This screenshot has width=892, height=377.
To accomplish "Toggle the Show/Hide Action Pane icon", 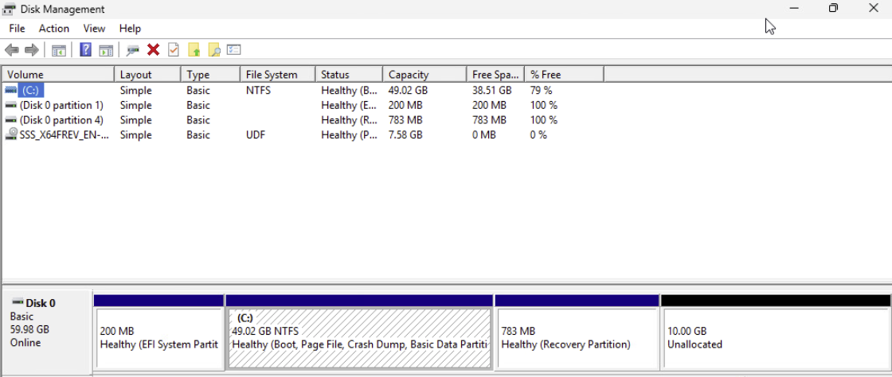I will point(106,50).
